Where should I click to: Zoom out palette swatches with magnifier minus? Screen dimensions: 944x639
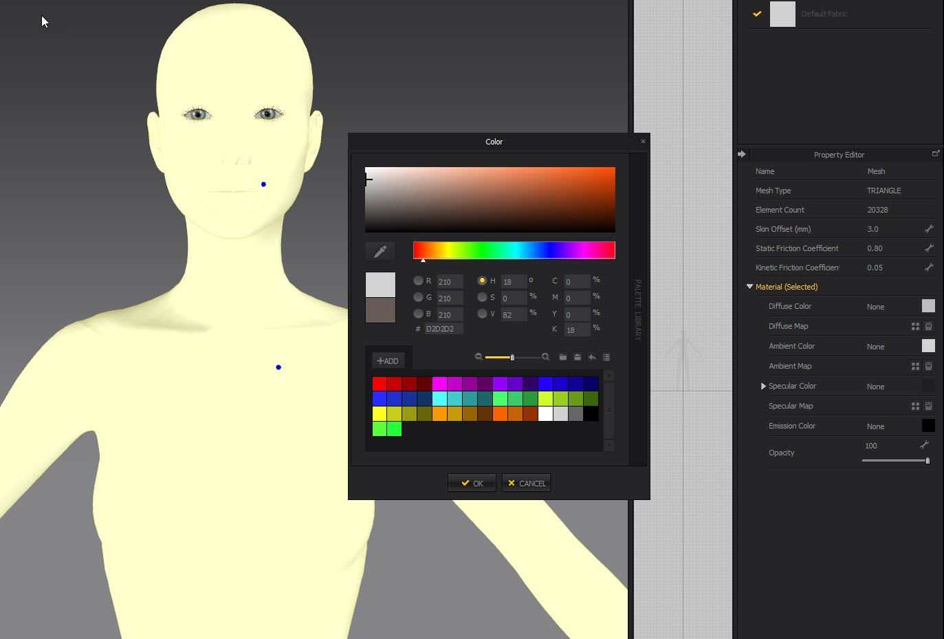tap(479, 357)
